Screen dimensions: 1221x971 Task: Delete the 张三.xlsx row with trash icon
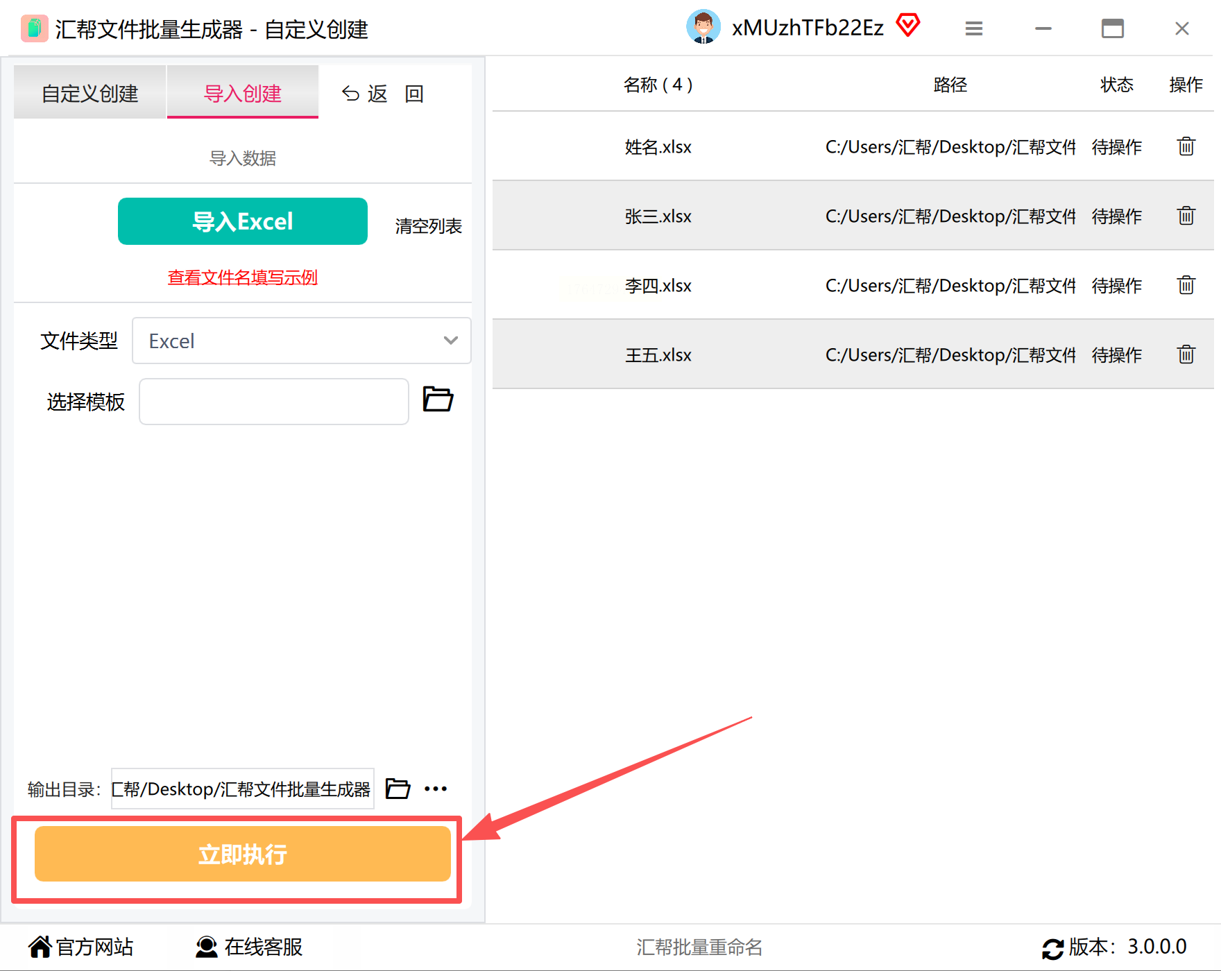(1186, 216)
